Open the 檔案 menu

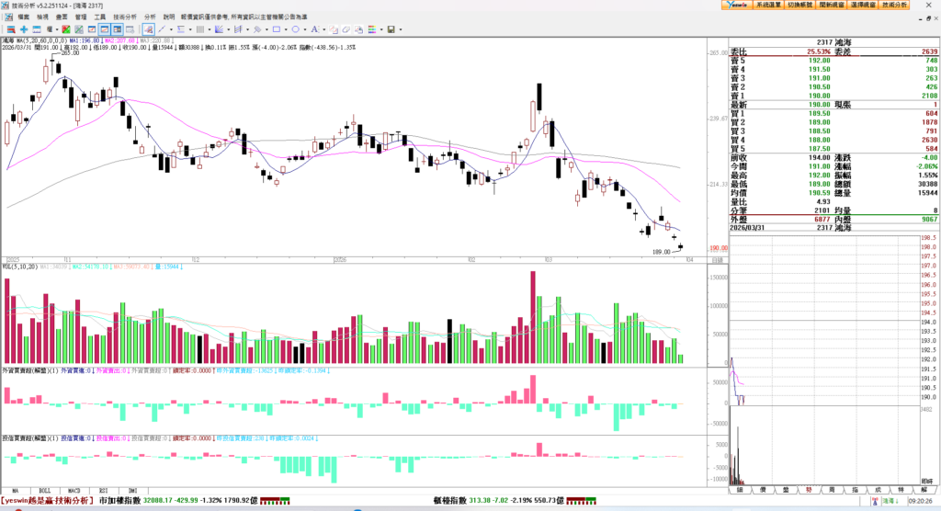point(24,17)
